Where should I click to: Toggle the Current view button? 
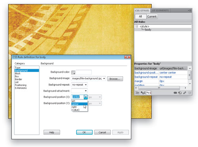(152, 17)
